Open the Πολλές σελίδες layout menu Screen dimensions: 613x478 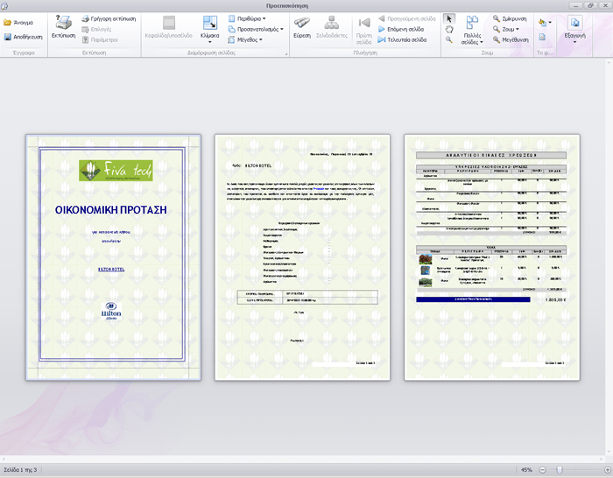click(471, 30)
